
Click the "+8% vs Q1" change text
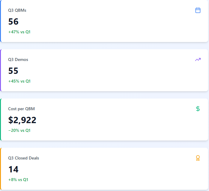18,180
